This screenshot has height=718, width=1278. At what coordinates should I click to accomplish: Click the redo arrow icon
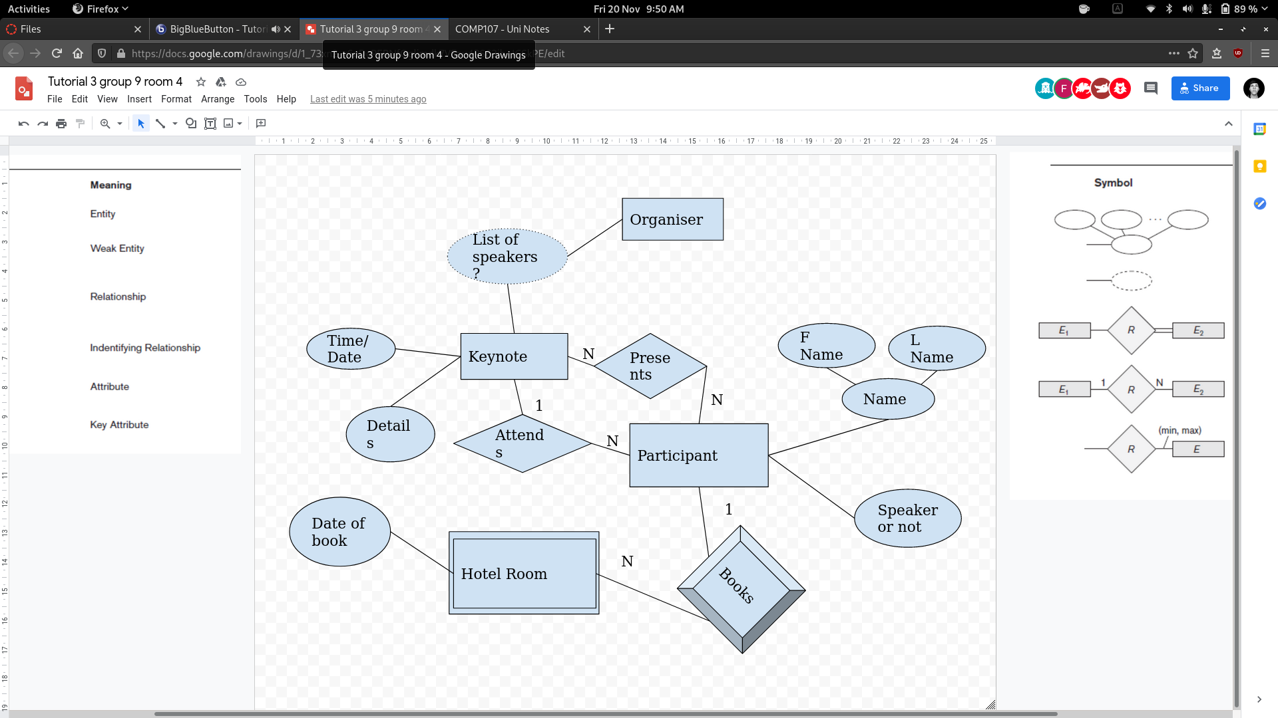(42, 123)
